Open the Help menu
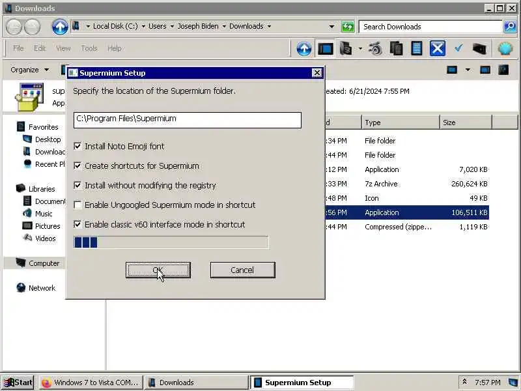This screenshot has height=391, width=521. pyautogui.click(x=115, y=48)
